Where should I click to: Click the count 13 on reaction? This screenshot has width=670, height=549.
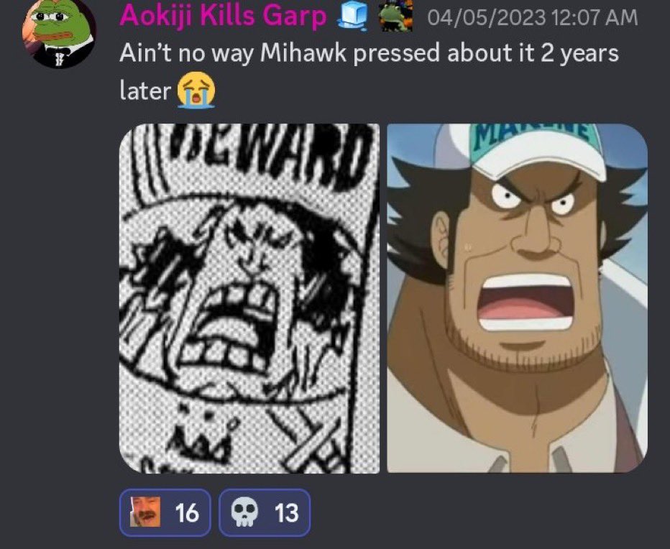pyautogui.click(x=286, y=512)
